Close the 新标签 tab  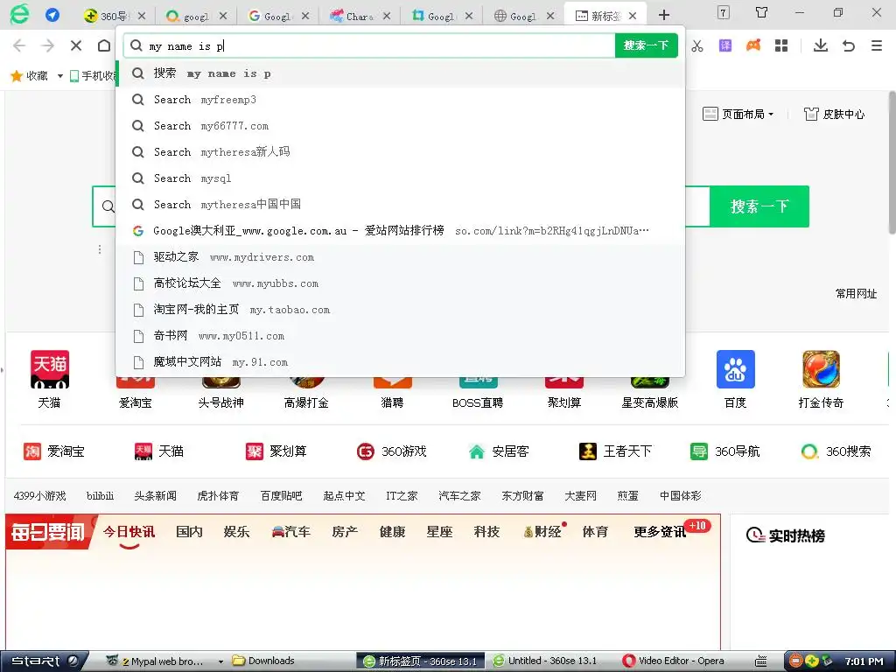point(633,16)
